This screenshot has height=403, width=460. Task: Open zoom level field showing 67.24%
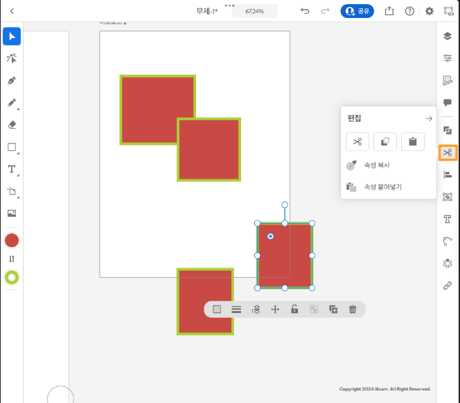(255, 12)
